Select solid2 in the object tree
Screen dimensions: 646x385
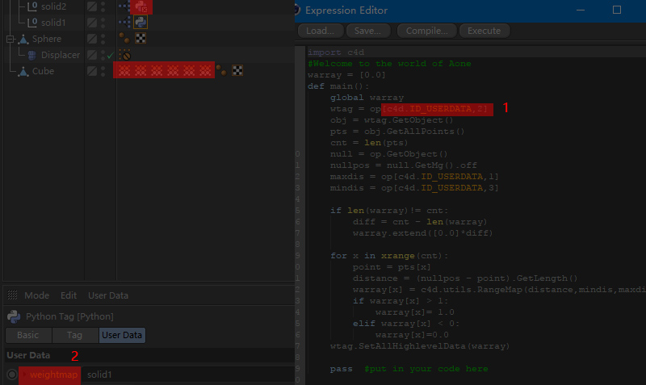53,6
